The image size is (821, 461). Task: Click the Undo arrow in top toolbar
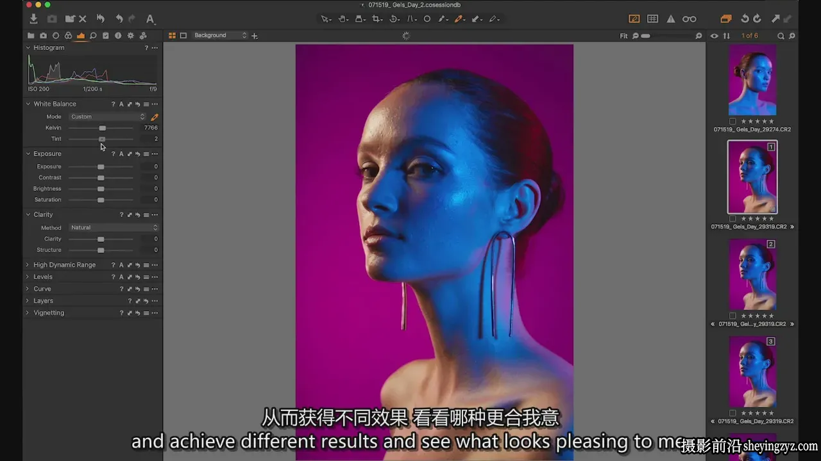click(119, 19)
